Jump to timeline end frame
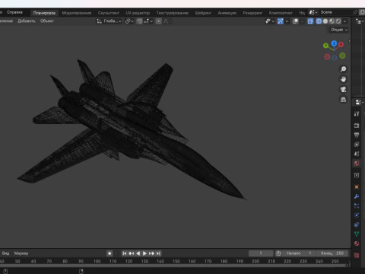This screenshot has height=274, width=365. [158, 253]
